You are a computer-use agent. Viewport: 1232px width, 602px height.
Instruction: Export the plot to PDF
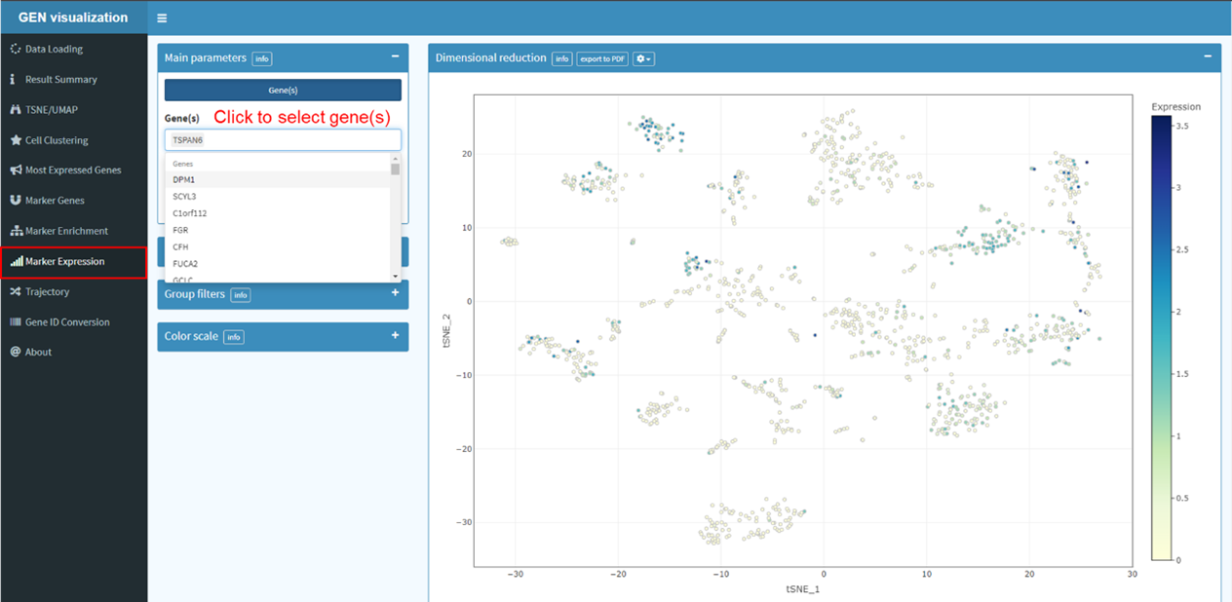point(601,58)
